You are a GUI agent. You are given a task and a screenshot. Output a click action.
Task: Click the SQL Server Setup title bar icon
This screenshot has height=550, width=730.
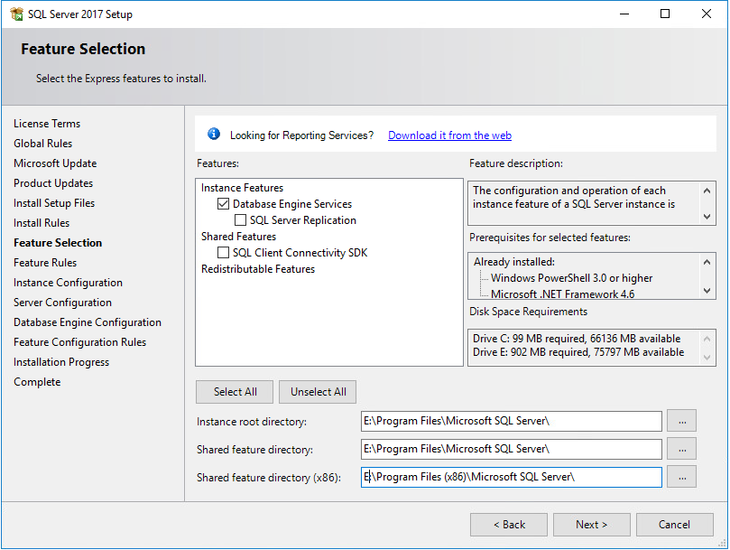click(x=16, y=14)
